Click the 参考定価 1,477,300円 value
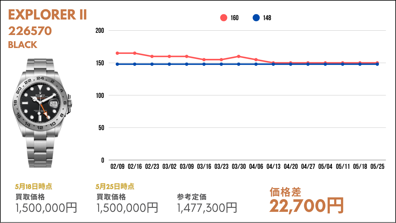Screen dimensions: 396x223 coord(207,208)
